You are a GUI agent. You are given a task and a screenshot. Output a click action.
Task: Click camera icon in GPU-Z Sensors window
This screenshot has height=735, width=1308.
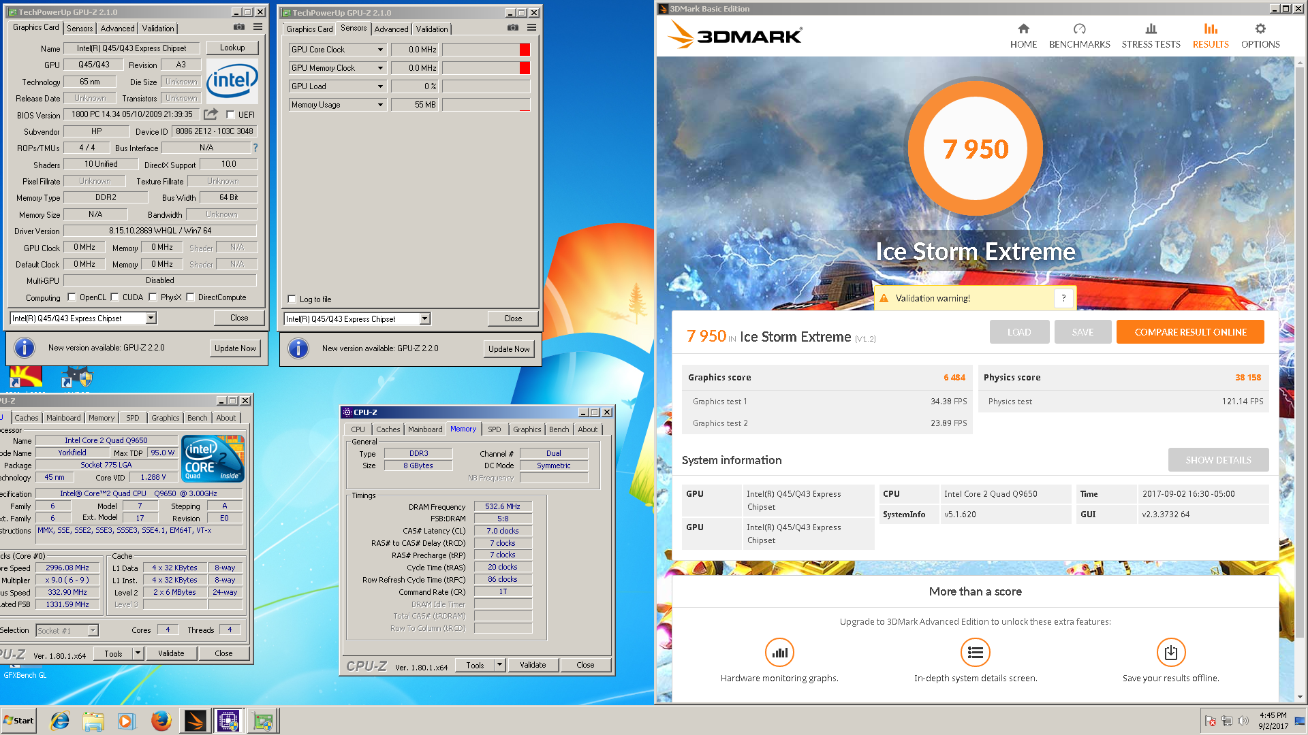point(513,28)
